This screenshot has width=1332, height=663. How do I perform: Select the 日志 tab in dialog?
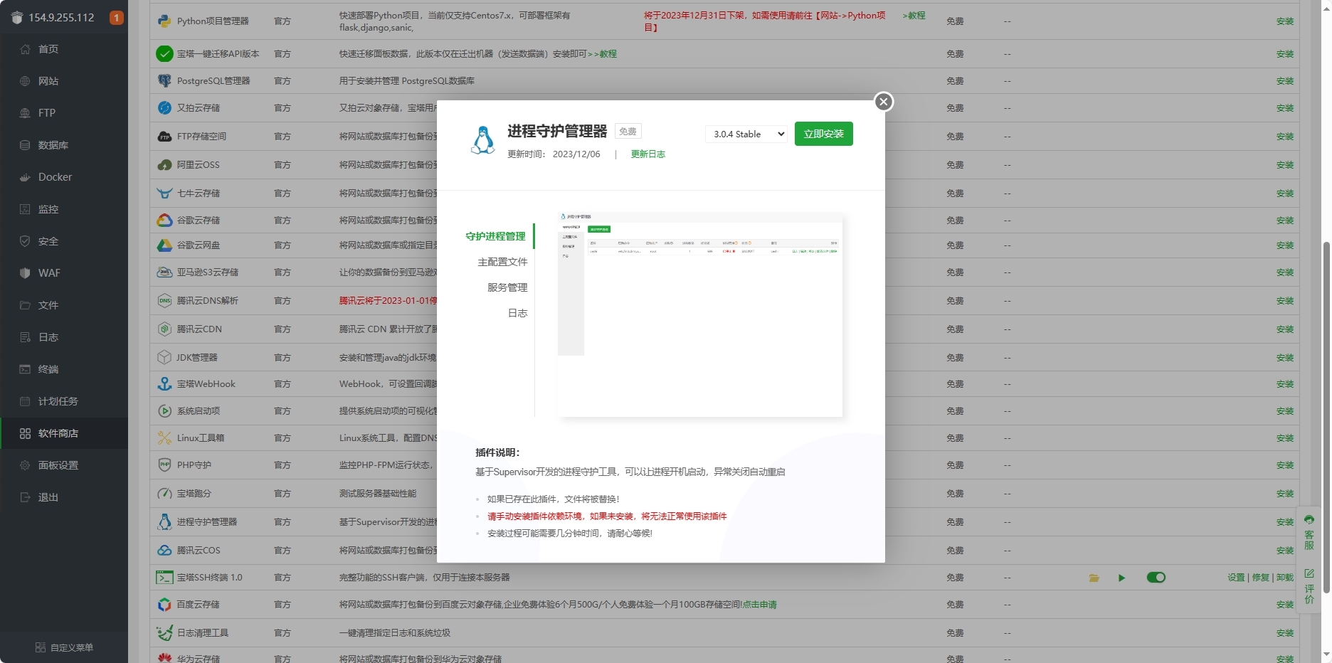[517, 313]
